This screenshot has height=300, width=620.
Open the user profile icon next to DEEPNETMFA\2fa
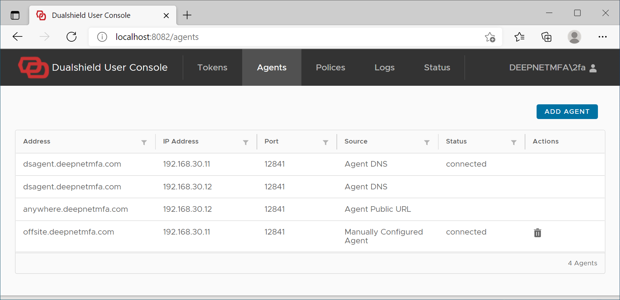[593, 68]
